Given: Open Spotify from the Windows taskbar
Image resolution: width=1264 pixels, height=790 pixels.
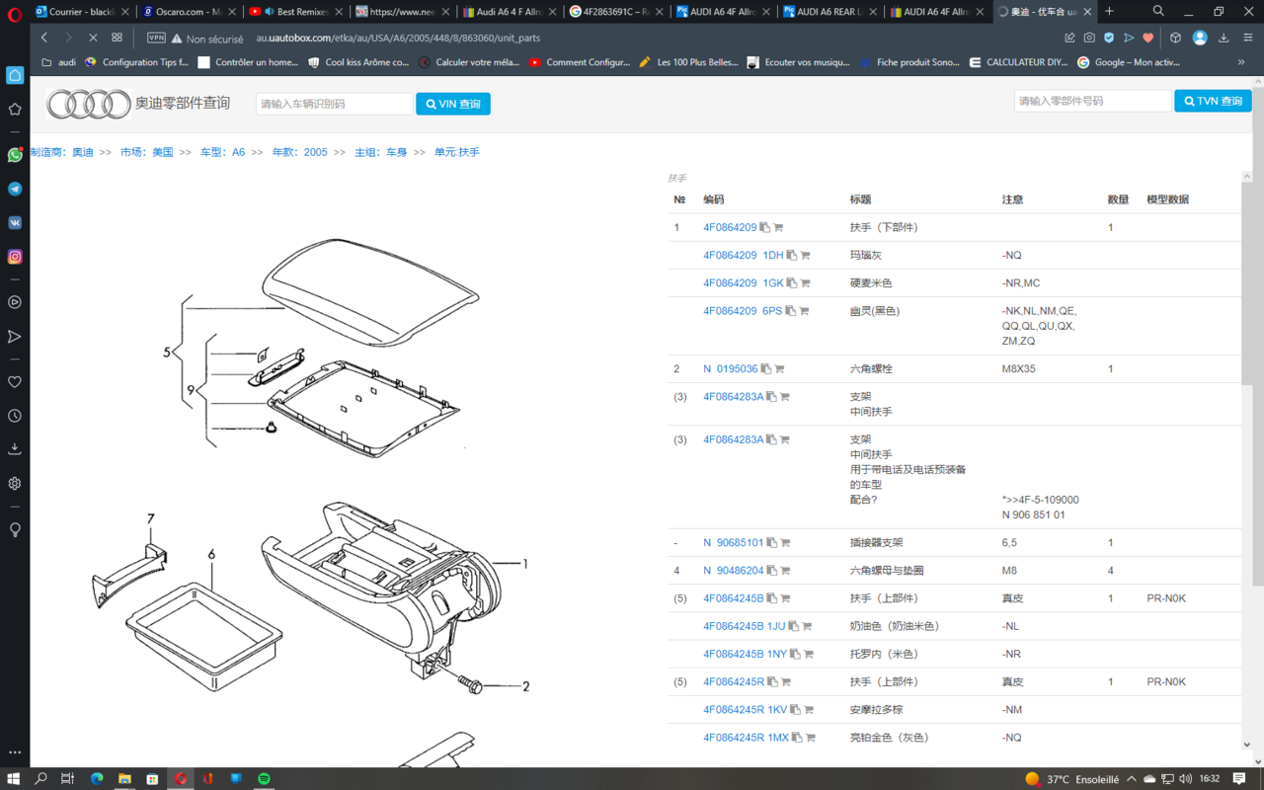Looking at the screenshot, I should pos(264,778).
